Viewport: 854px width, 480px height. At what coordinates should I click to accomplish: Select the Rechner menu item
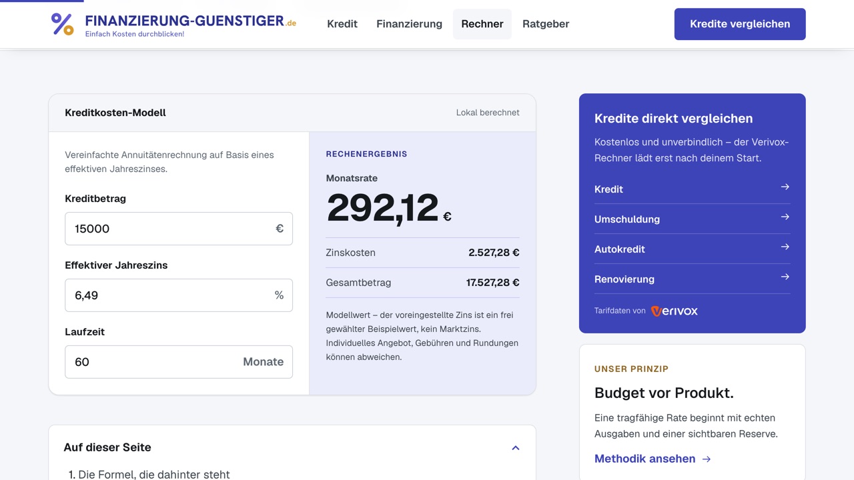pyautogui.click(x=482, y=24)
